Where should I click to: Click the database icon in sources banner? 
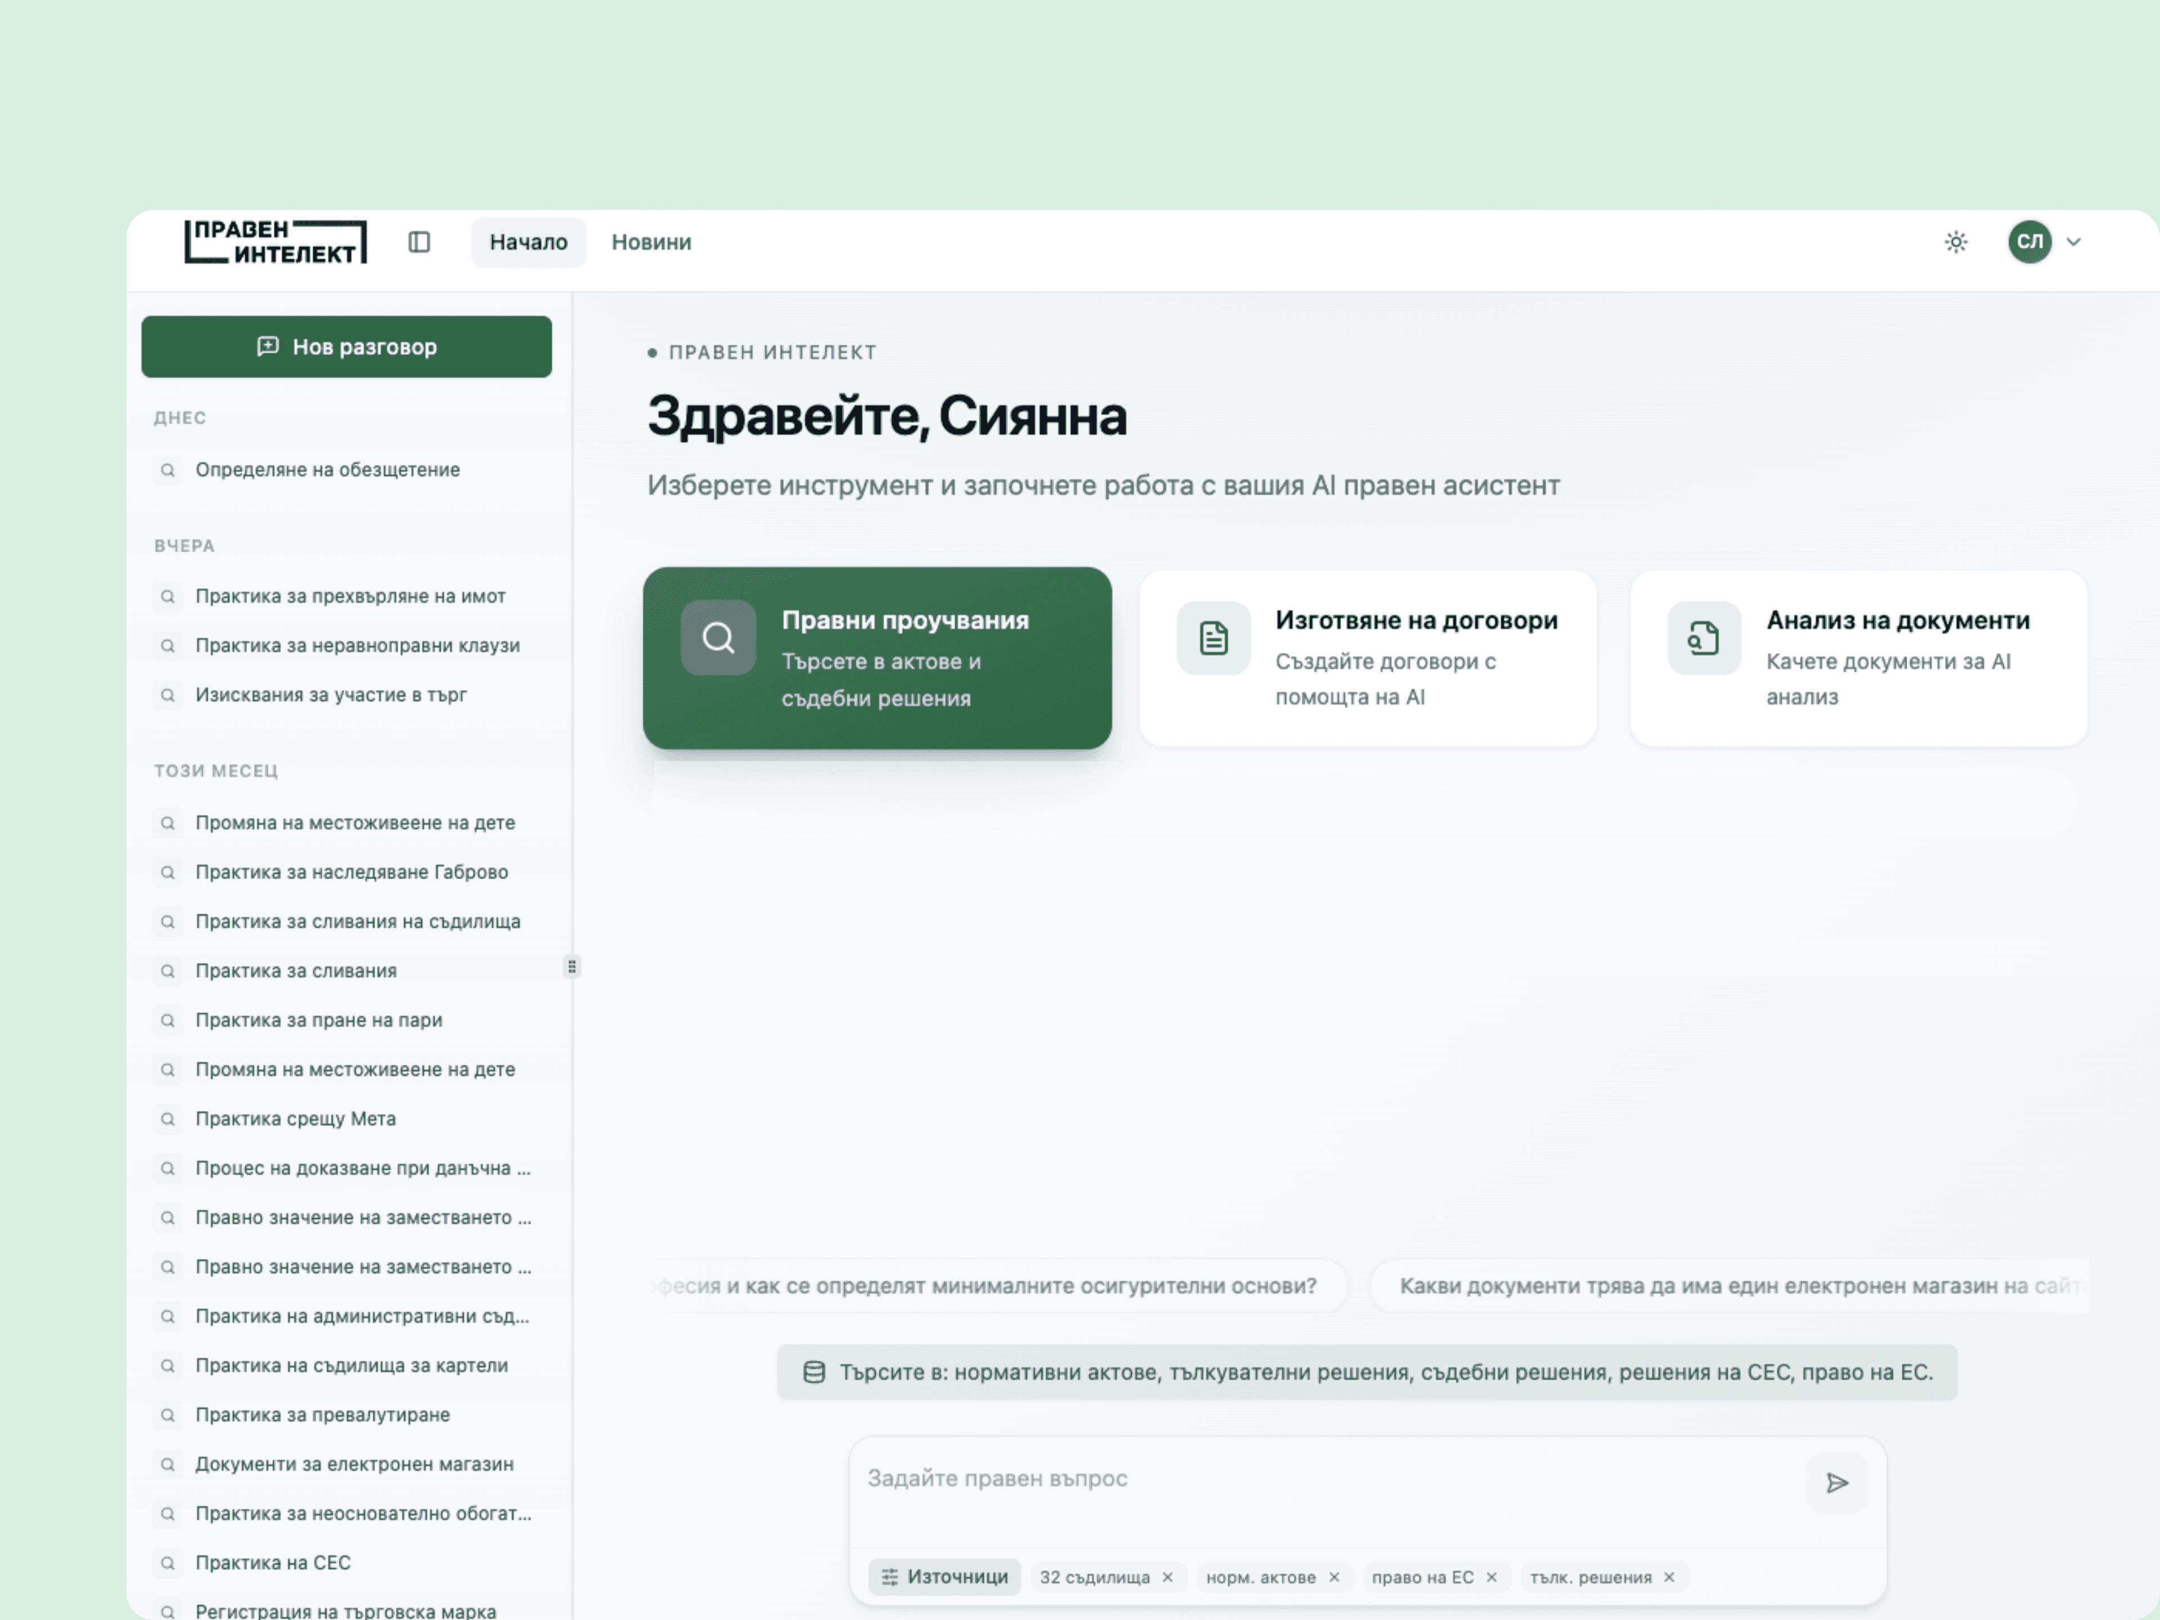(x=813, y=1372)
